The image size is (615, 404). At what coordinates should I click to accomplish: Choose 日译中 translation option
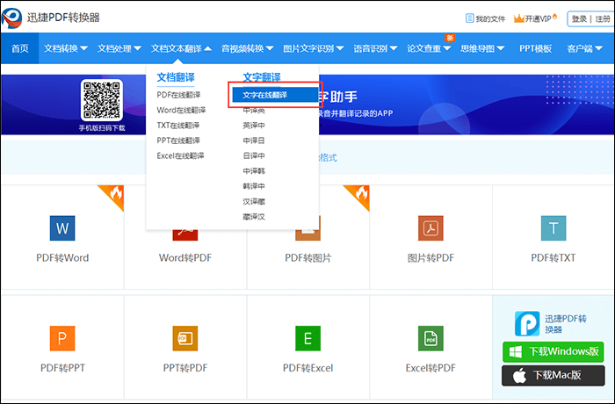coord(254,155)
